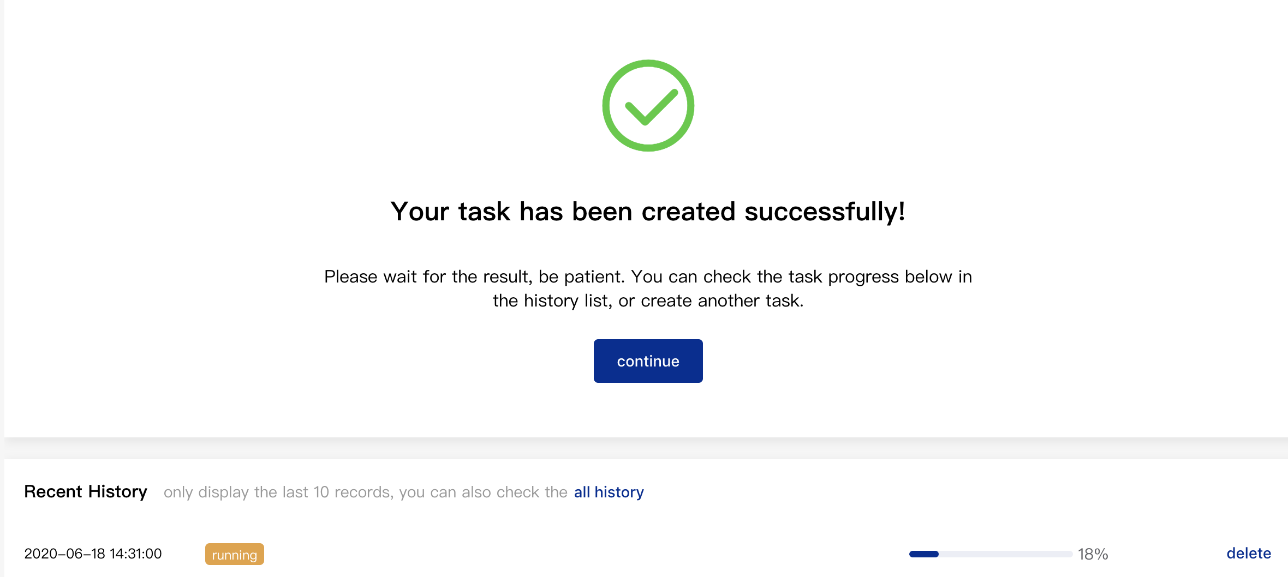Click the continue button
The height and width of the screenshot is (577, 1288).
(648, 361)
